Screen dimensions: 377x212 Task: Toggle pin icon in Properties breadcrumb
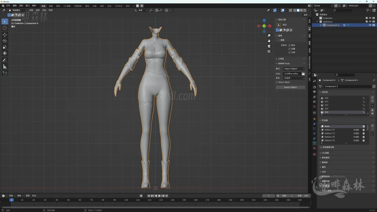click(374, 80)
